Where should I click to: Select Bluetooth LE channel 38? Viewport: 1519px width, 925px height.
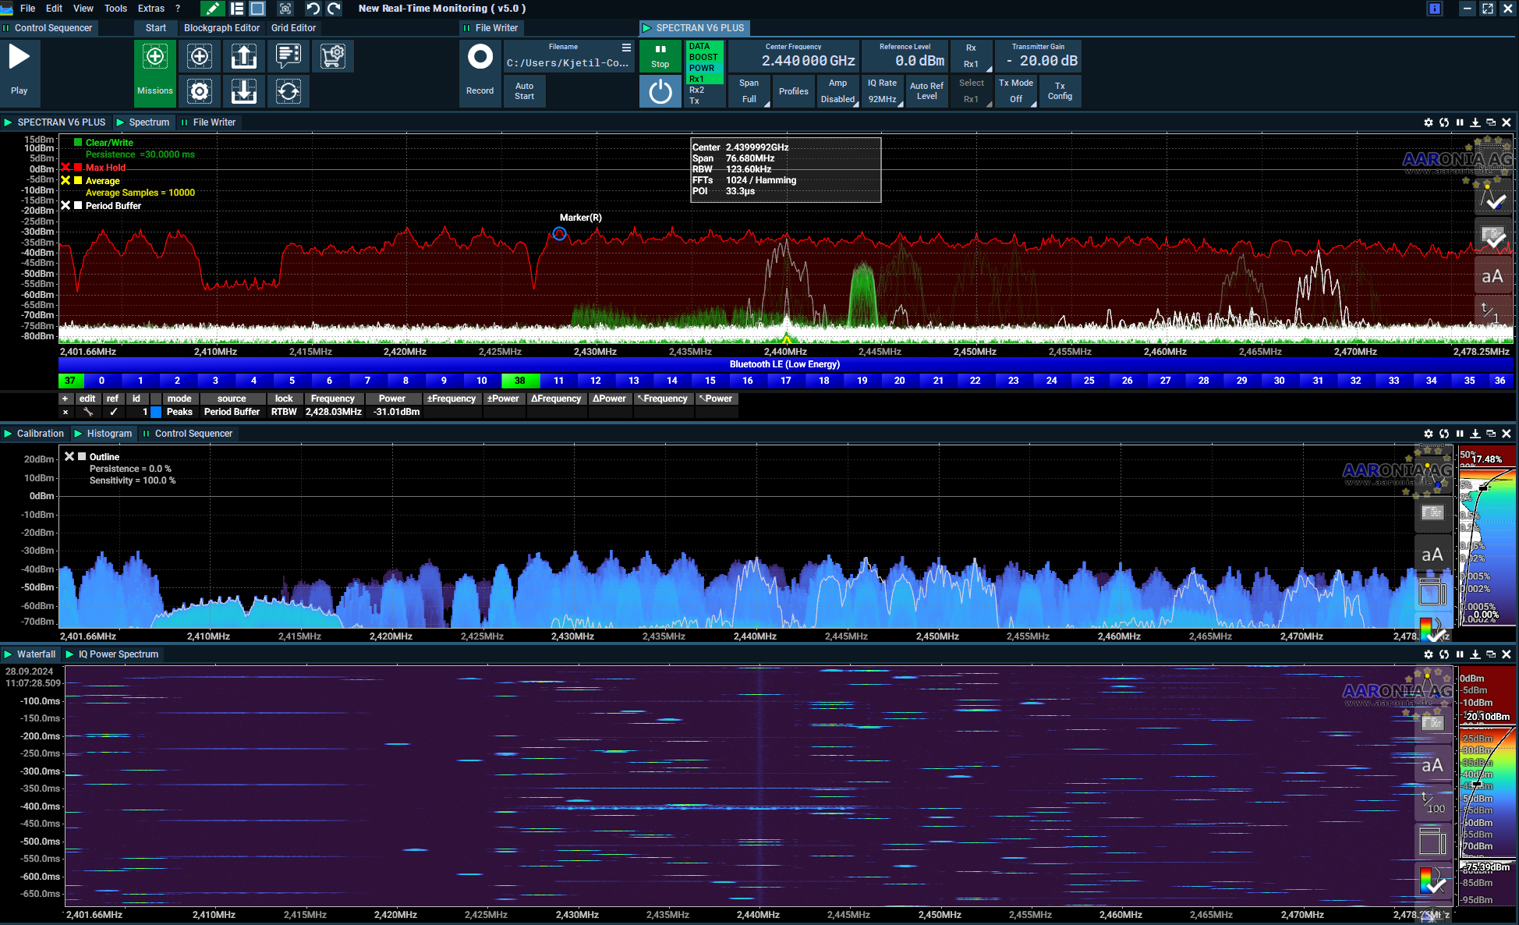coord(519,381)
